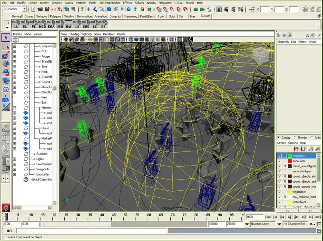Run the NGO mel shelf script
Image resolution: width=323 pixels, height=241 pixels.
42,25
